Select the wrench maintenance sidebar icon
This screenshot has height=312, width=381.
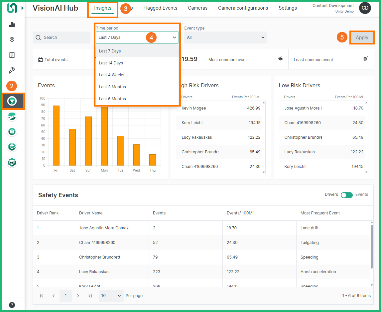tap(12, 70)
